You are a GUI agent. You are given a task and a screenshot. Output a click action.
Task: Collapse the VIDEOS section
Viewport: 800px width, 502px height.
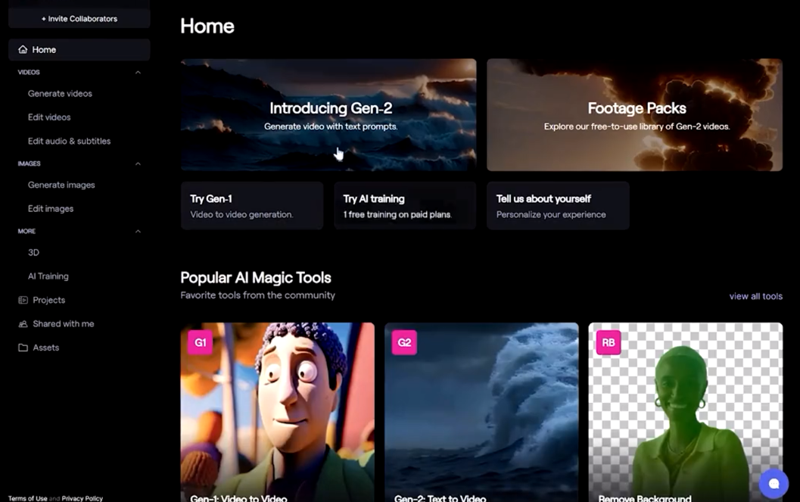138,72
